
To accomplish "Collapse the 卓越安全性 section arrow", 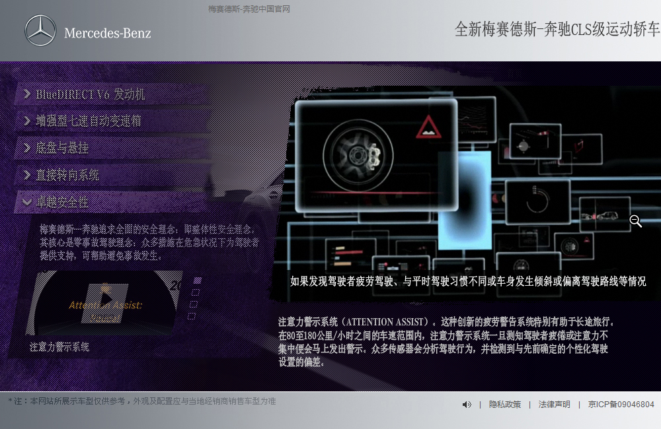I will 27,202.
